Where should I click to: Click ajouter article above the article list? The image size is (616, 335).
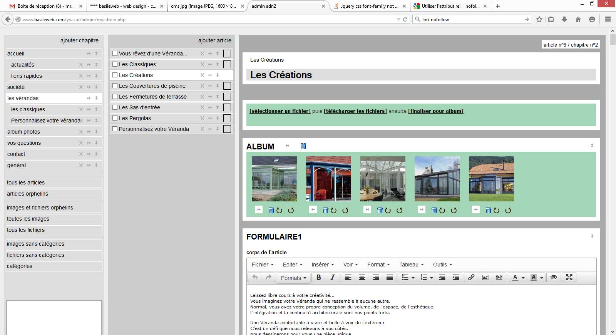click(215, 40)
